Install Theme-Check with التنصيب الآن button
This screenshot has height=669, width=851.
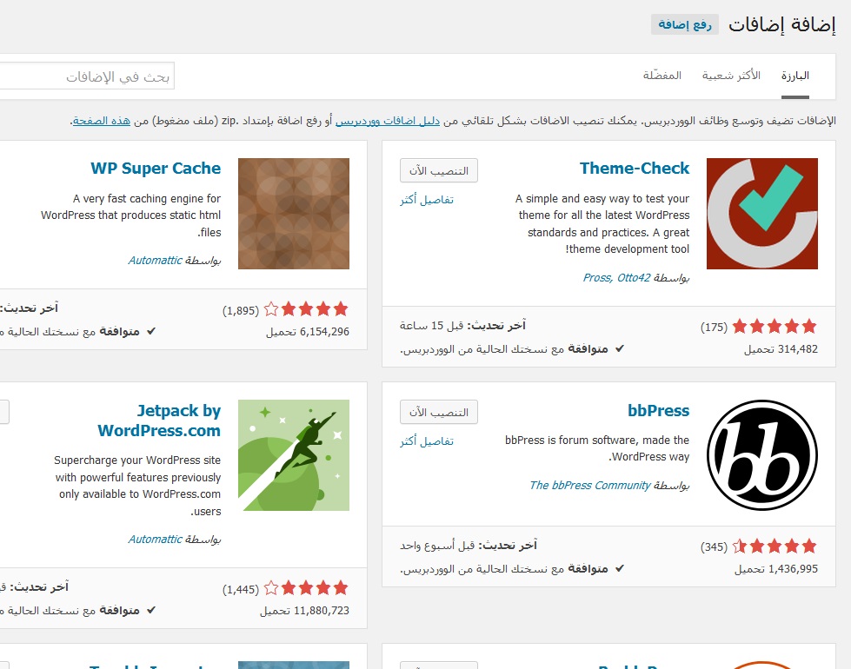coord(438,171)
